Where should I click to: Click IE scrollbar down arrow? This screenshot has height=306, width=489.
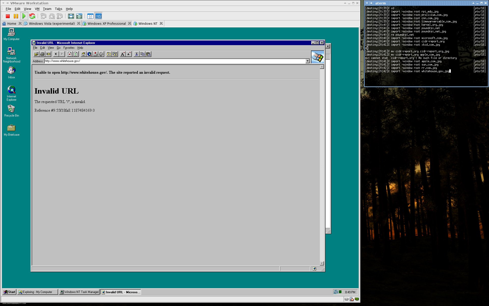[x=322, y=263]
